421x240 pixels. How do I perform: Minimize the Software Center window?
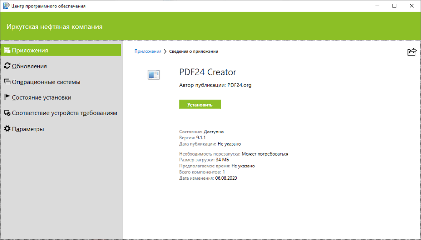pyautogui.click(x=377, y=6)
